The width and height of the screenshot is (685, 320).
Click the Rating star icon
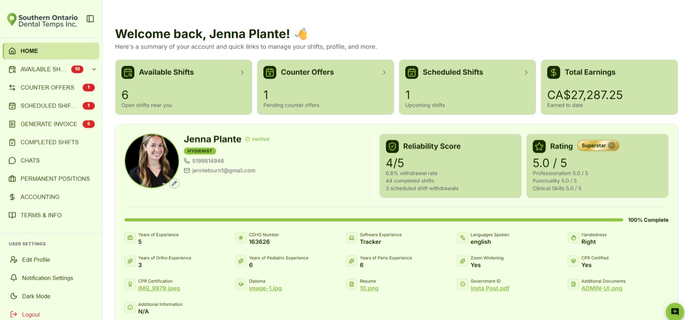coord(539,146)
